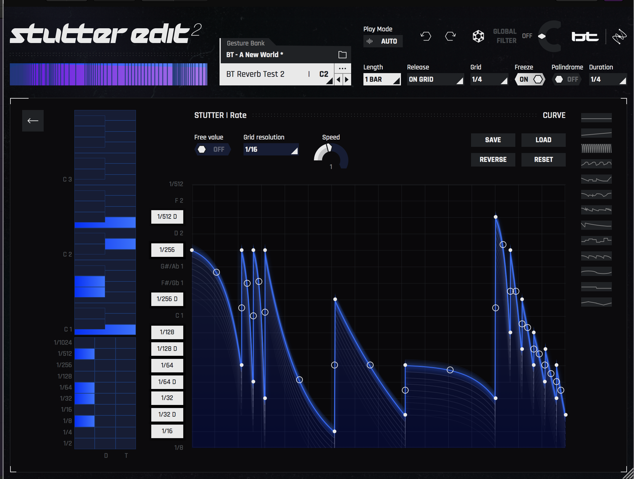Screen dimensions: 634x479
Task: Click the BT logo
Action: click(585, 37)
